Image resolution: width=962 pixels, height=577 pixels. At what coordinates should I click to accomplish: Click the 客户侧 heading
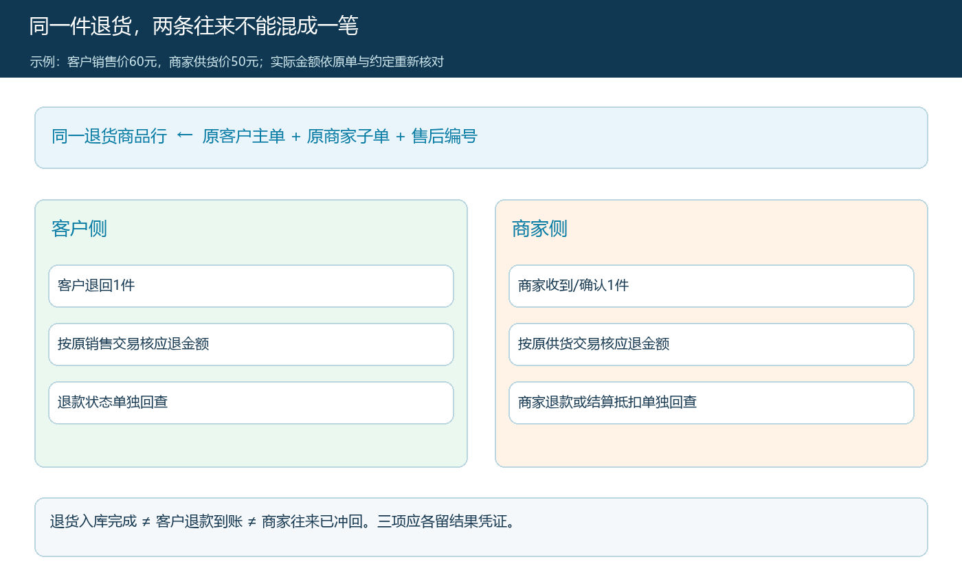click(x=79, y=229)
